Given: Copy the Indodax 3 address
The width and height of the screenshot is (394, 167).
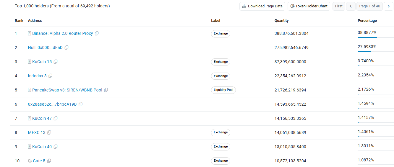Looking at the screenshot, I should pos(51,76).
